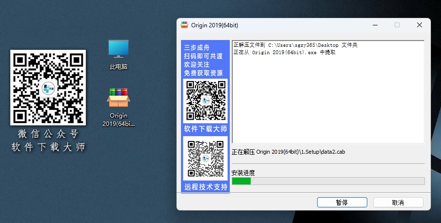This screenshot has height=223, width=441.
Task: Click the 三步成舟 text in the blue panel
Action: pos(197,47)
